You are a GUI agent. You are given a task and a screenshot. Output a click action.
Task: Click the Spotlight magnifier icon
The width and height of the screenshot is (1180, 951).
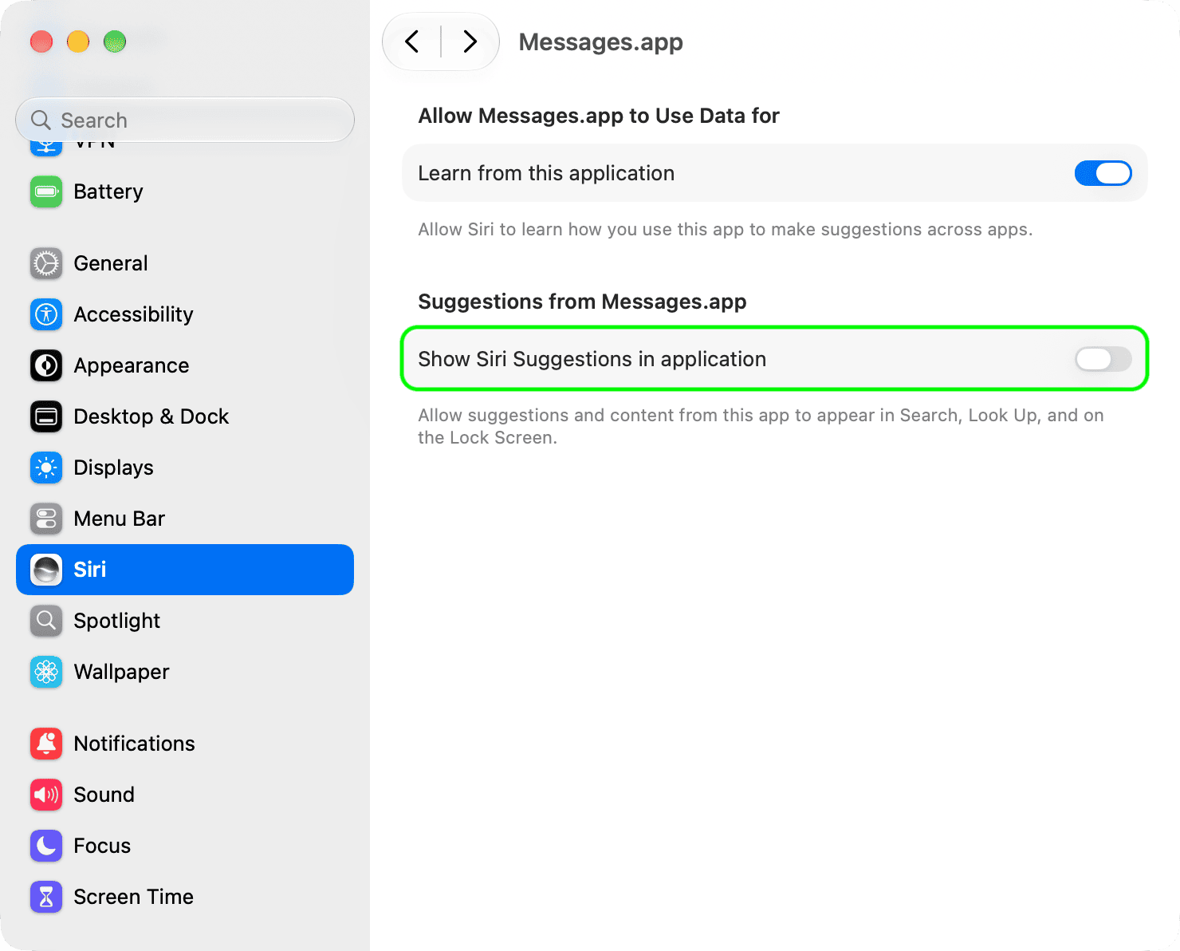point(46,621)
